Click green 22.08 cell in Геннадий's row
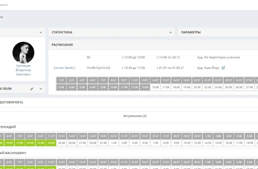258x169 pixels. (x=40, y=143)
